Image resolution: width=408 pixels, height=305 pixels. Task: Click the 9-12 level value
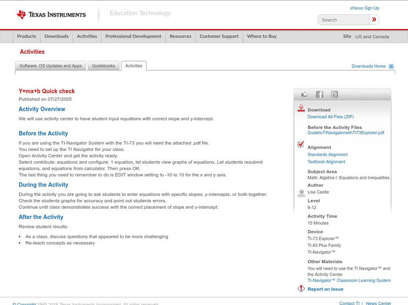(x=312, y=208)
